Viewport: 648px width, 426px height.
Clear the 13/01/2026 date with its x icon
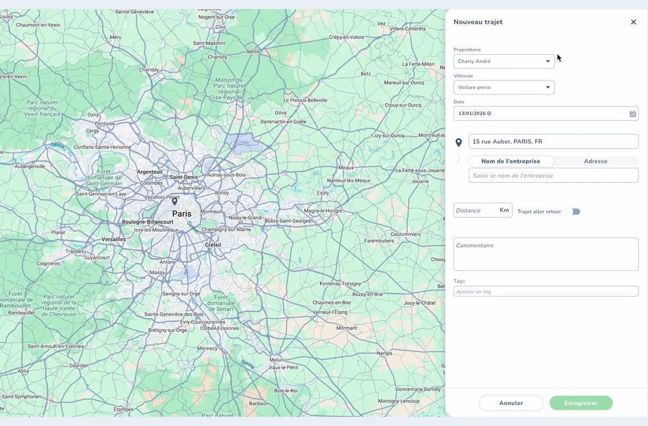(489, 113)
